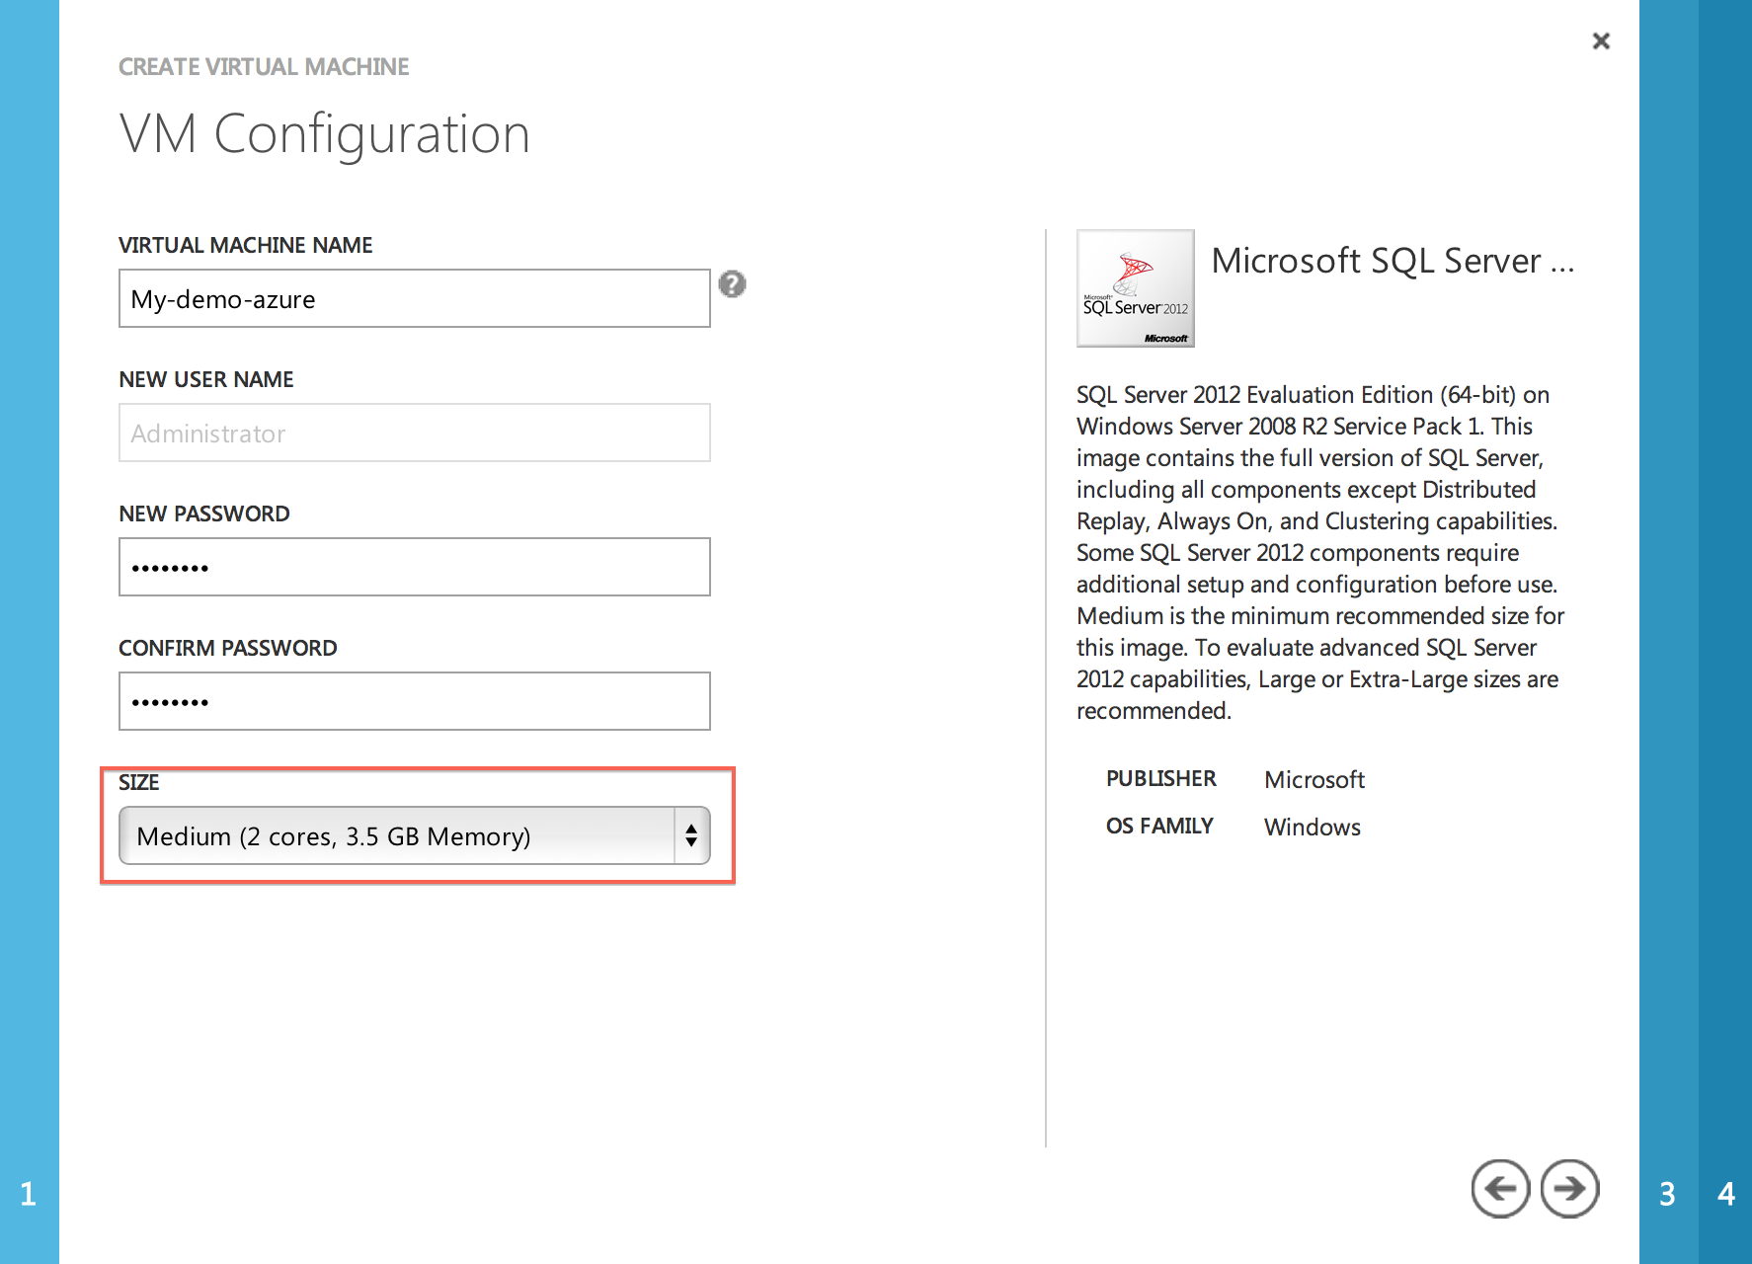This screenshot has width=1752, height=1264.
Task: Click the publisher value Microsoft
Action: pos(1314,780)
